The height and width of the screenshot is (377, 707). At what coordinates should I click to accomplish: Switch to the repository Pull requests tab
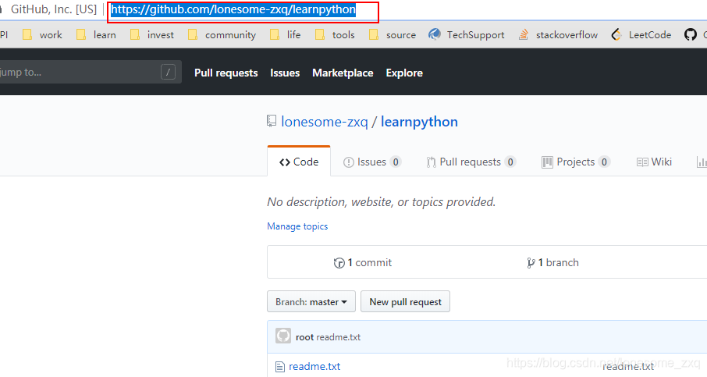click(x=471, y=162)
